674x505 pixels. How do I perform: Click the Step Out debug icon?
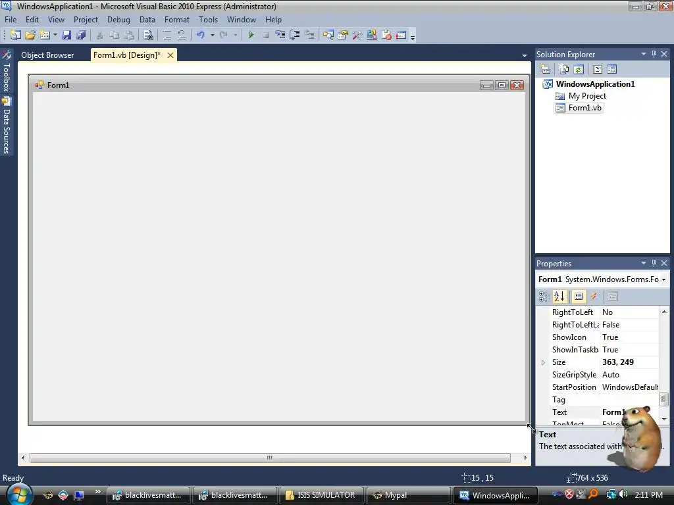pyautogui.click(x=309, y=36)
